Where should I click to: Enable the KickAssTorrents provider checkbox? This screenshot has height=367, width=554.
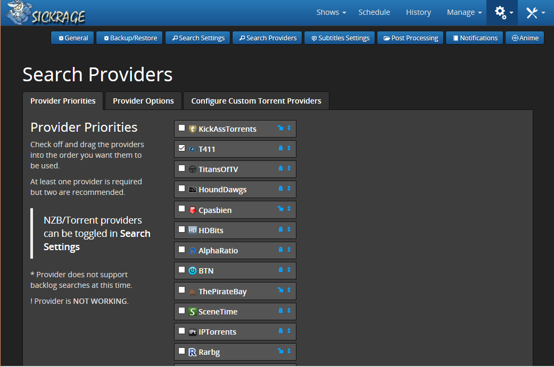point(182,128)
